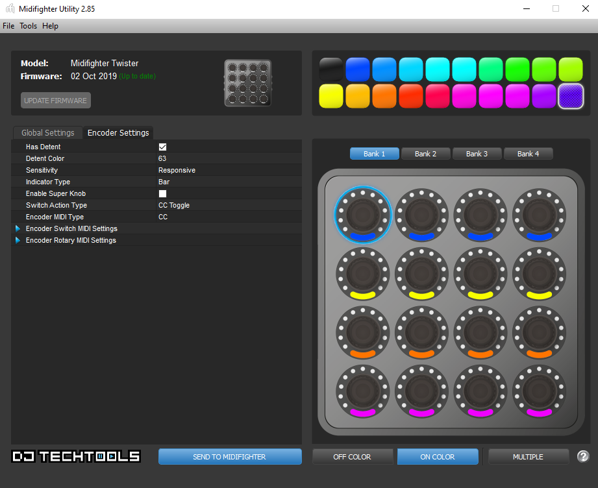Image resolution: width=598 pixels, height=488 pixels.
Task: Click the Switch Action Type label
Action: click(56, 205)
